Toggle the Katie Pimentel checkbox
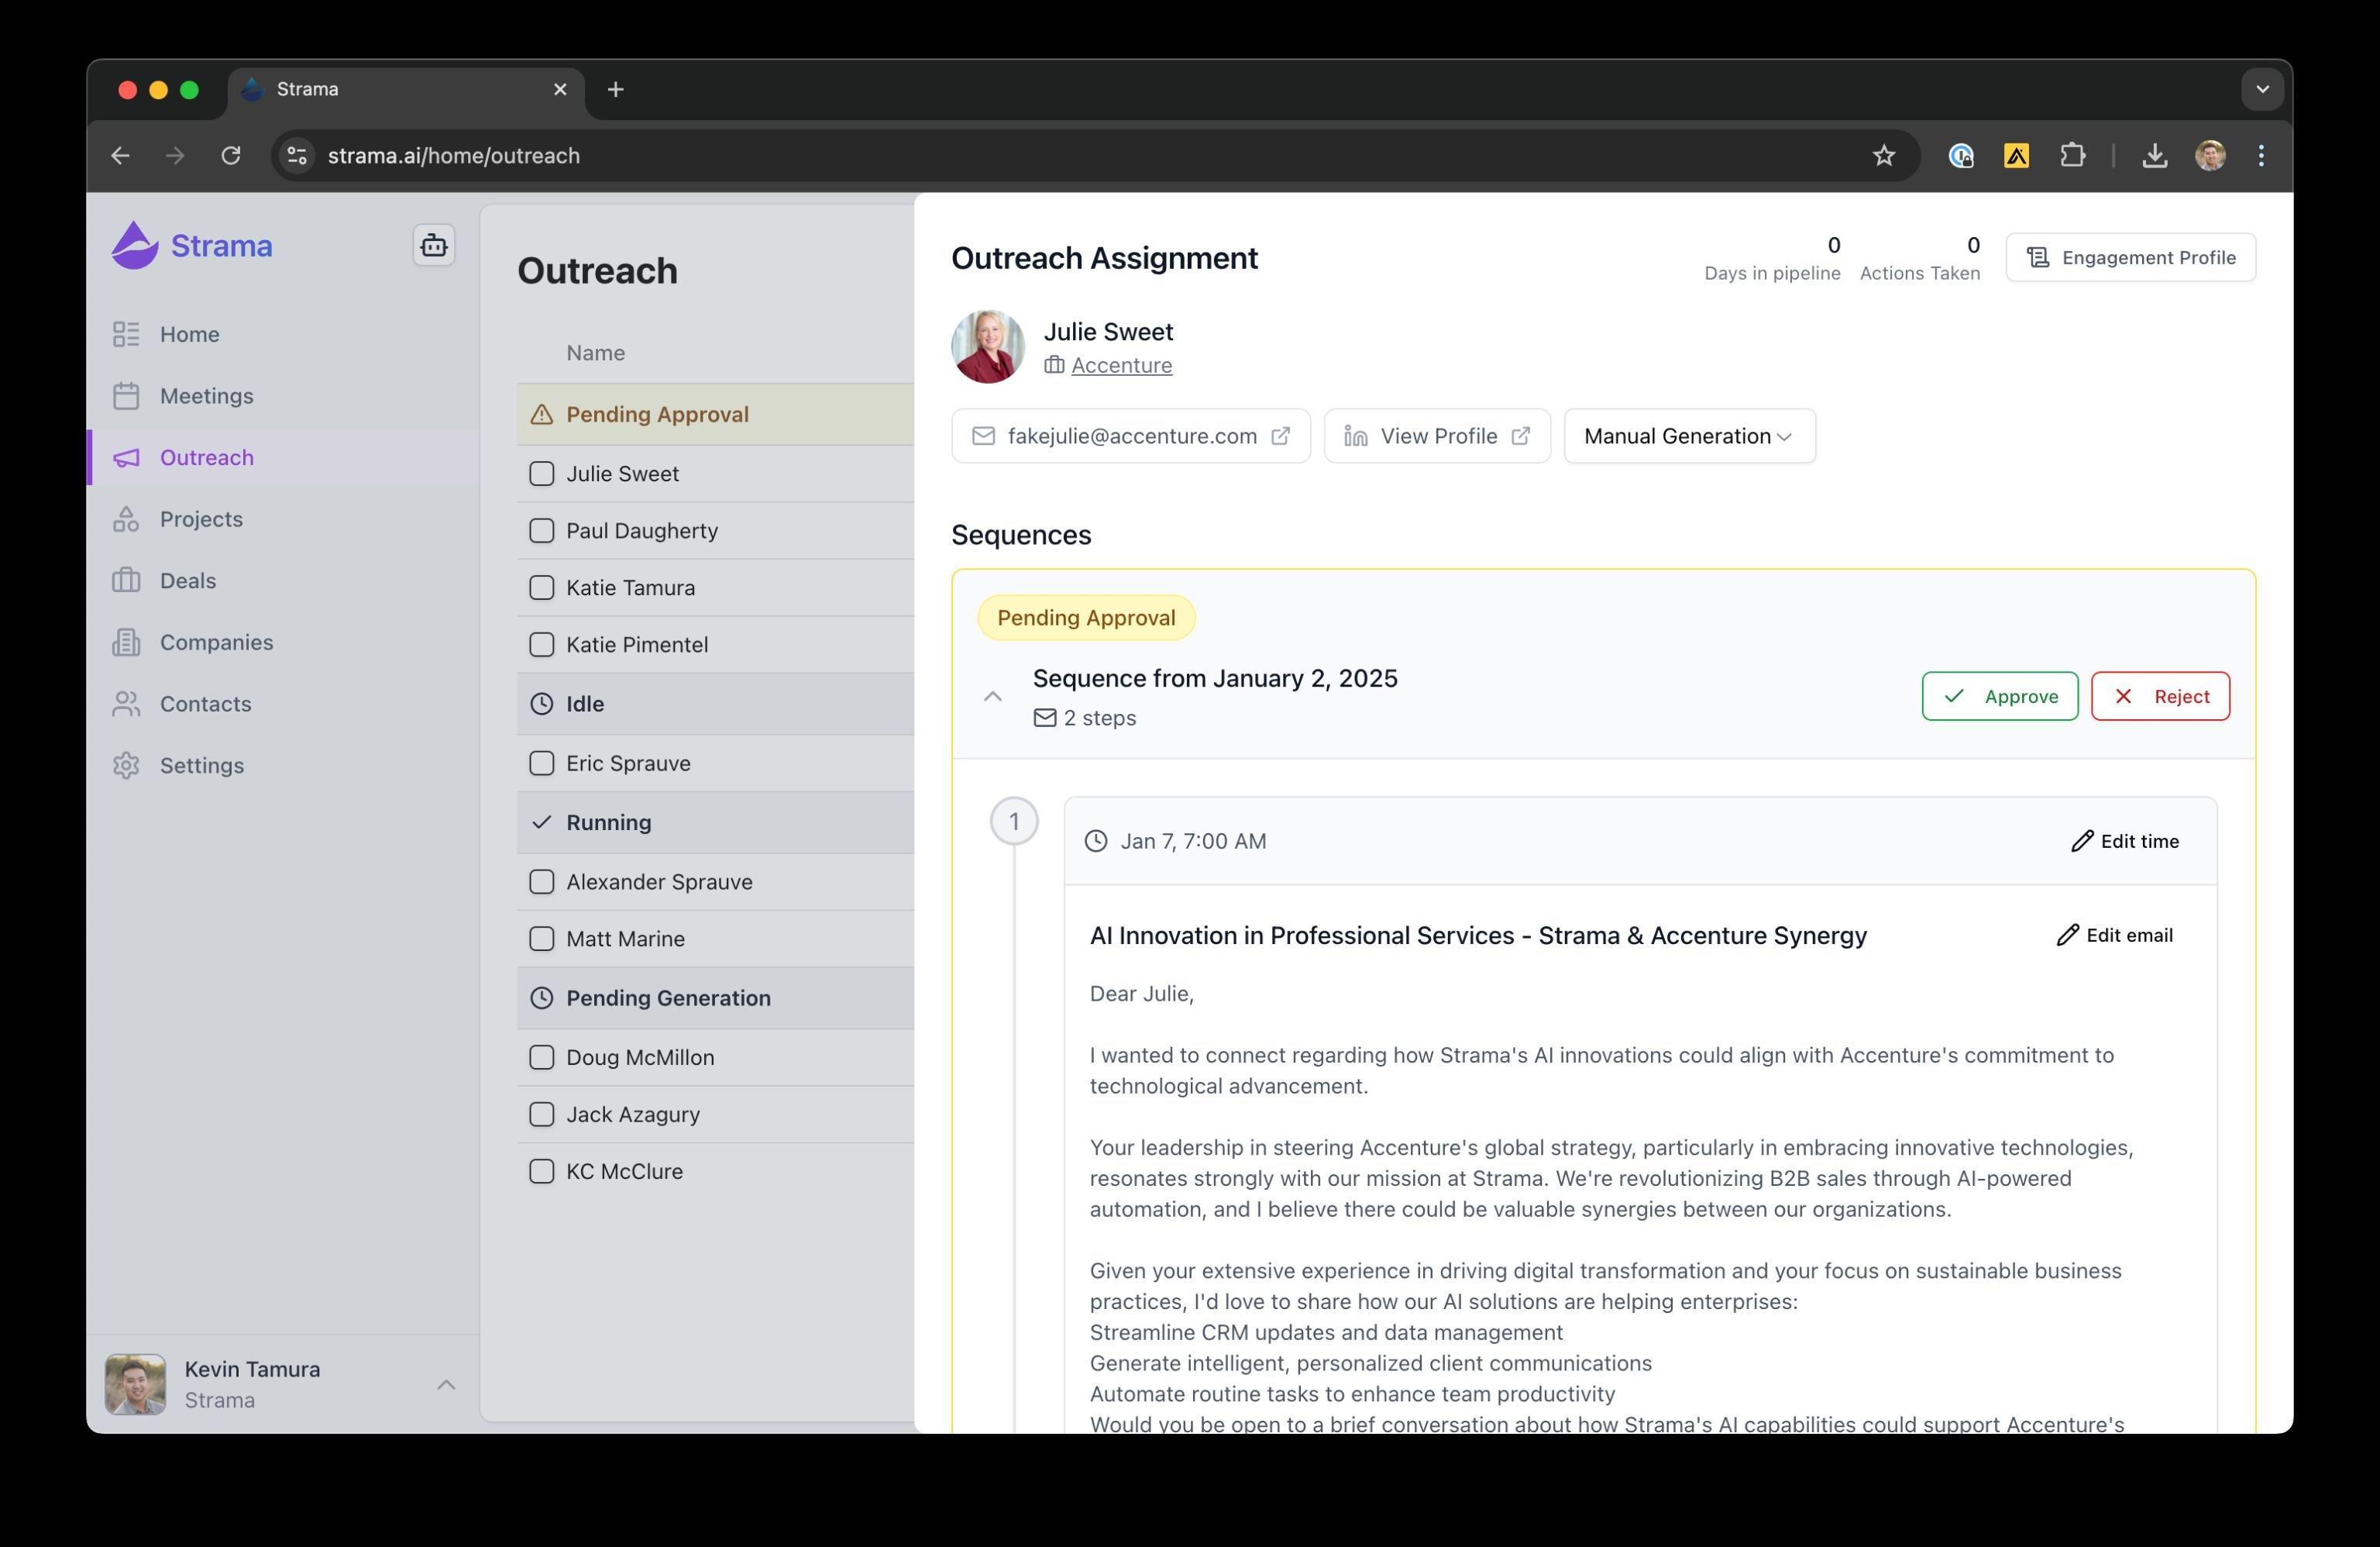 coord(541,644)
